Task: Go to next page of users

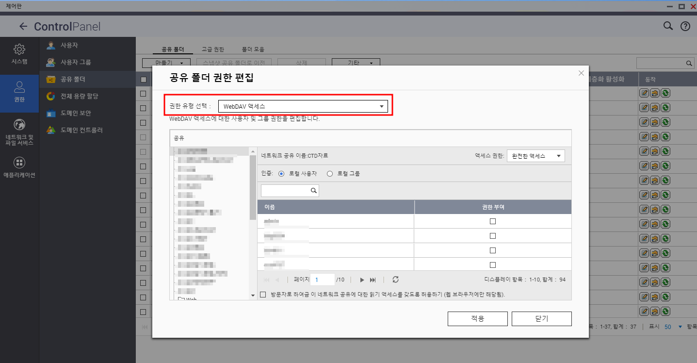Action: 362,280
